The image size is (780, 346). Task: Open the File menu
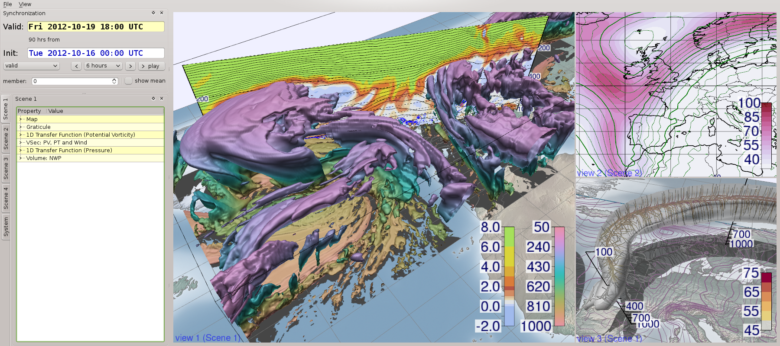(x=8, y=4)
